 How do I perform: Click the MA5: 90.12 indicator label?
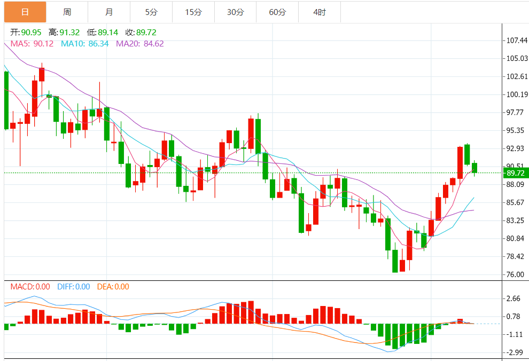point(32,43)
